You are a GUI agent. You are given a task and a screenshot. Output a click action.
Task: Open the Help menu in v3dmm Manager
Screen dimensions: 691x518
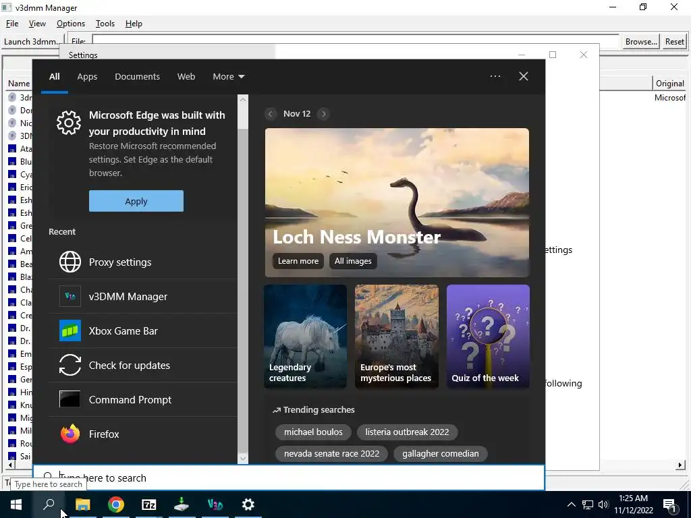[134, 24]
